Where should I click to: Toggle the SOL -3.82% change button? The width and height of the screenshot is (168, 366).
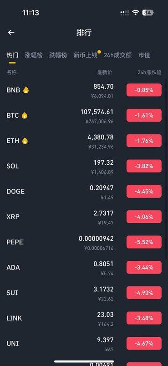[x=144, y=166]
